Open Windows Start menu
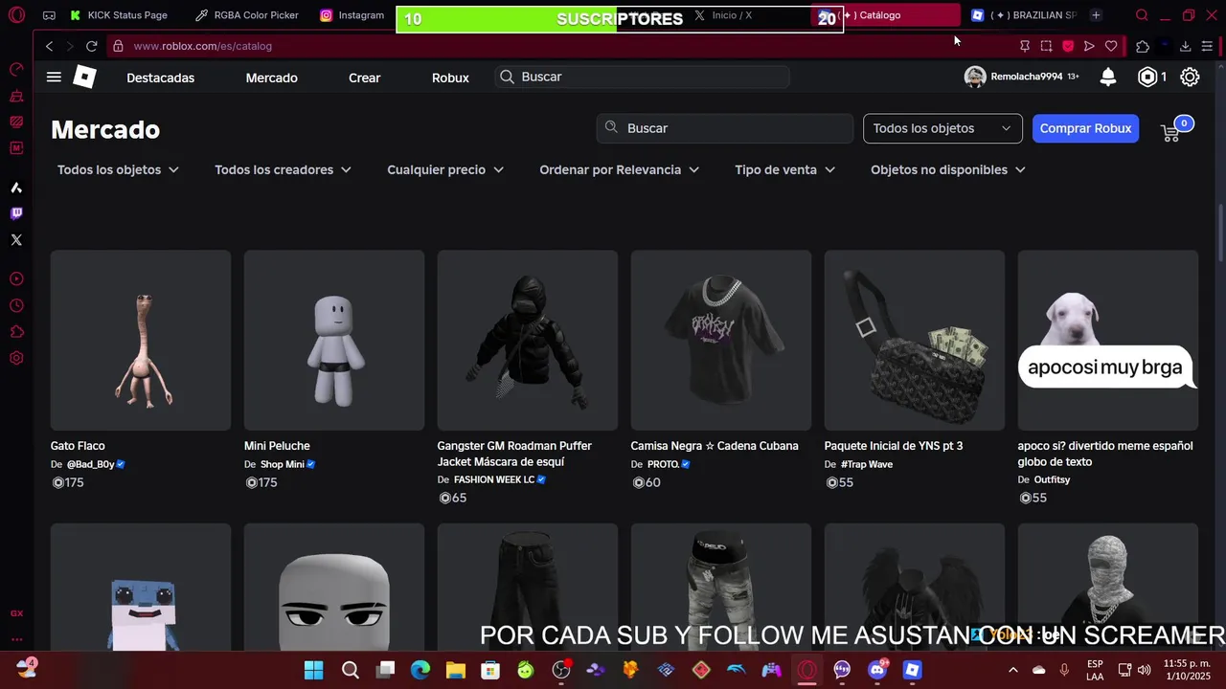The width and height of the screenshot is (1226, 689). tap(314, 670)
